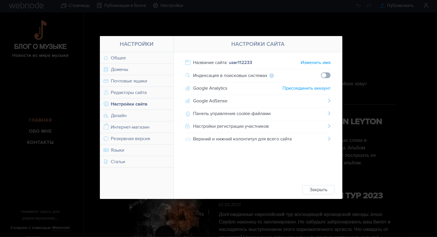Click the help icon beside Индексация
The width and height of the screenshot is (437, 237).
tap(272, 76)
